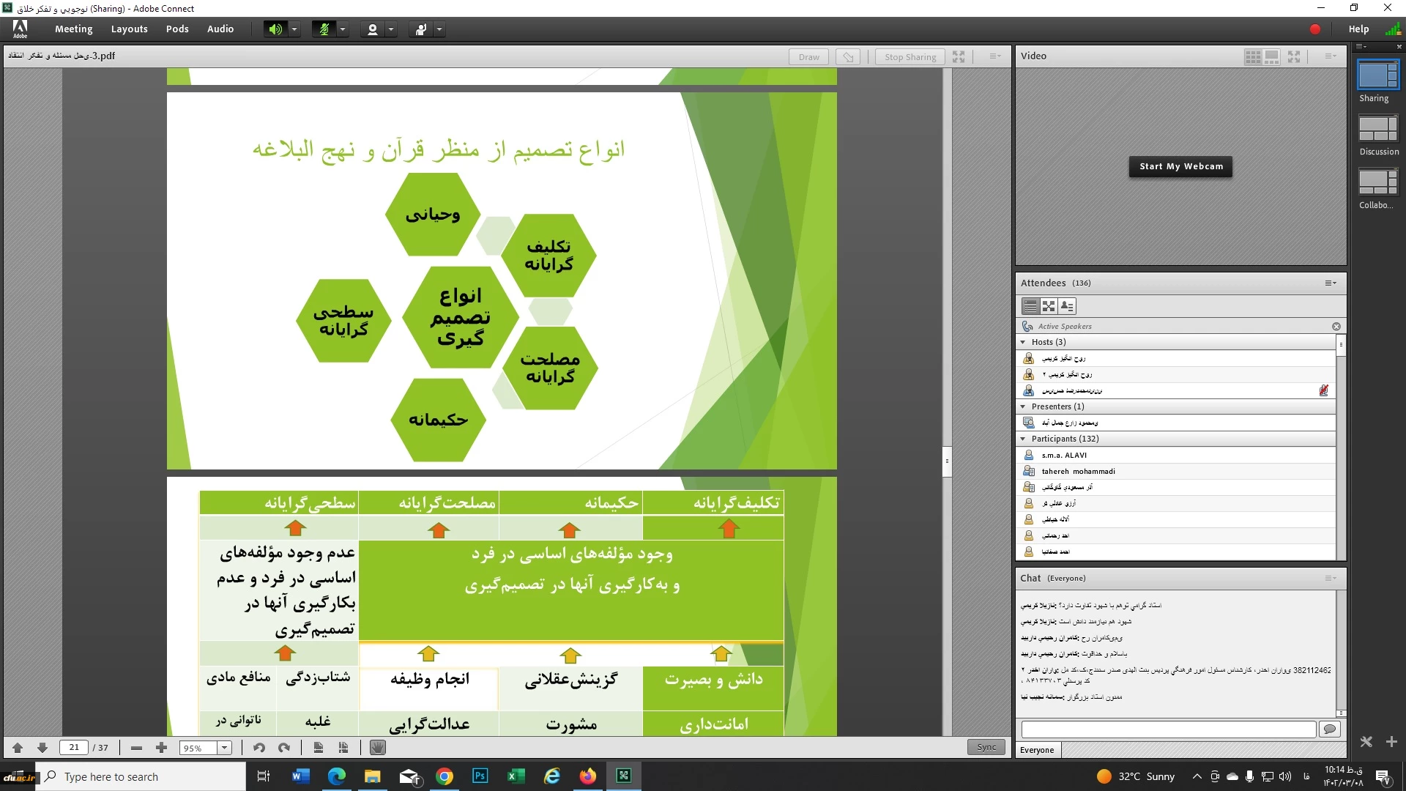Viewport: 1406px width, 791px height.
Task: Click the share pod vertical scrollbar handle
Action: click(x=947, y=461)
